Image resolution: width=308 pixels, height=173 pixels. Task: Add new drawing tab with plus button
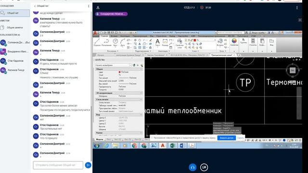click(240, 55)
